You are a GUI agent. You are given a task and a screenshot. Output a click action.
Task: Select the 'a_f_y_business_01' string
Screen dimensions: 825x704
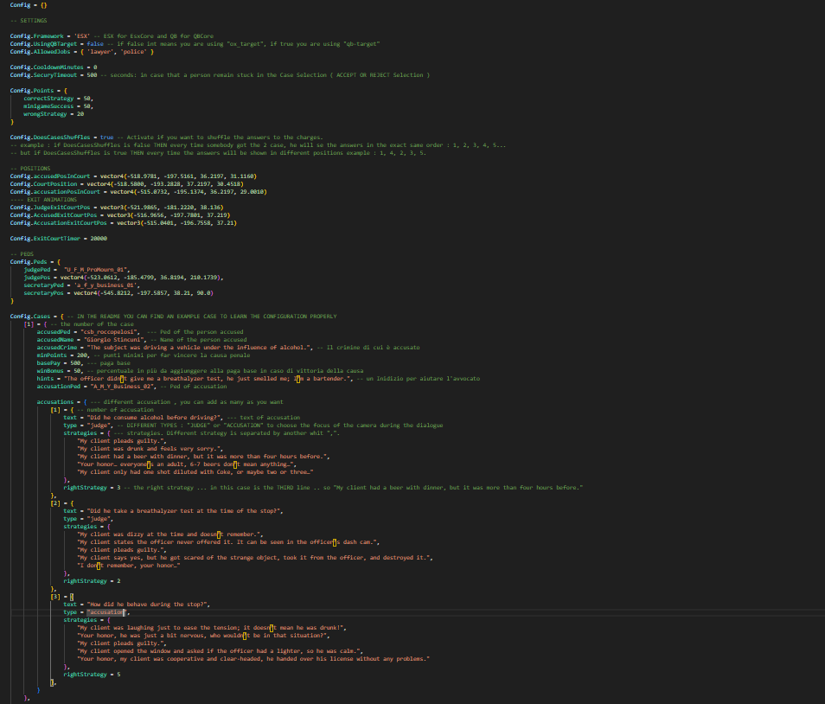click(107, 285)
